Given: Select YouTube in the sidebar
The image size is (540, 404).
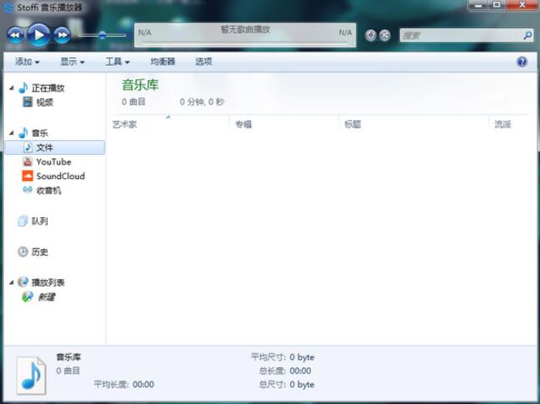Looking at the screenshot, I should coord(53,162).
